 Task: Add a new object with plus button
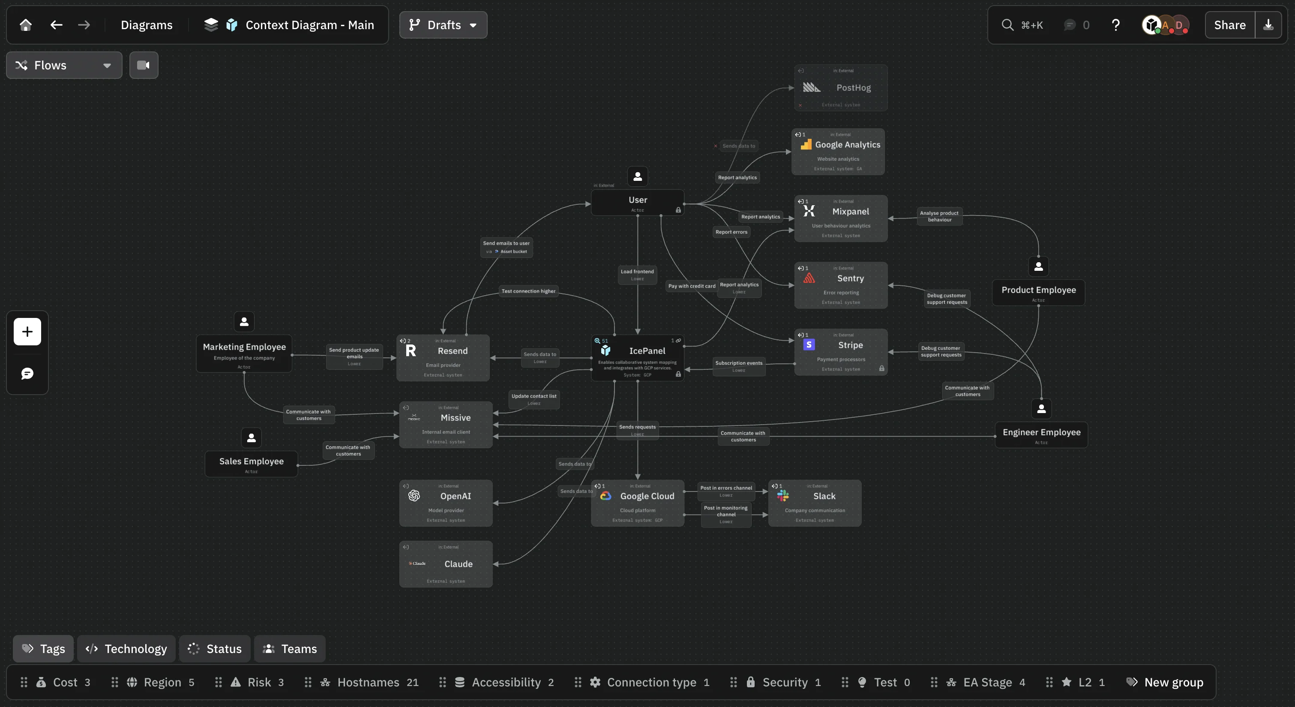(x=27, y=331)
